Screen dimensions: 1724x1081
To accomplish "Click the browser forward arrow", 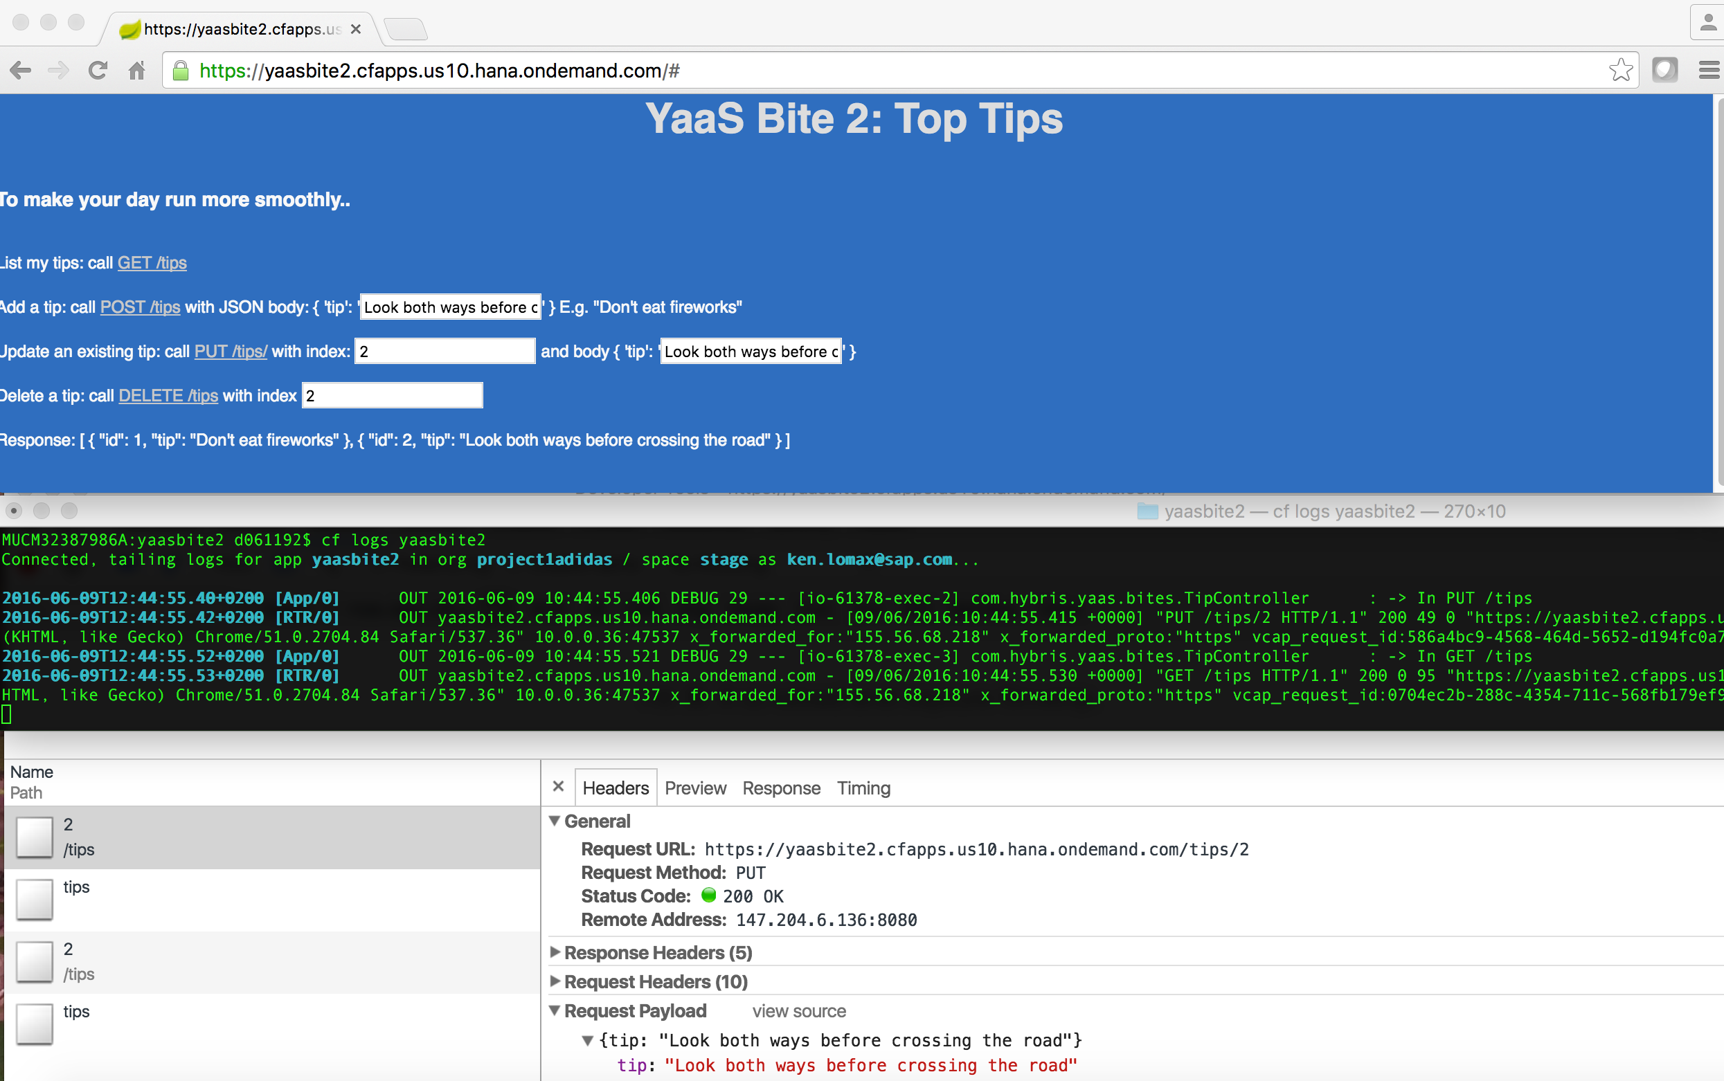I will pyautogui.click(x=59, y=70).
